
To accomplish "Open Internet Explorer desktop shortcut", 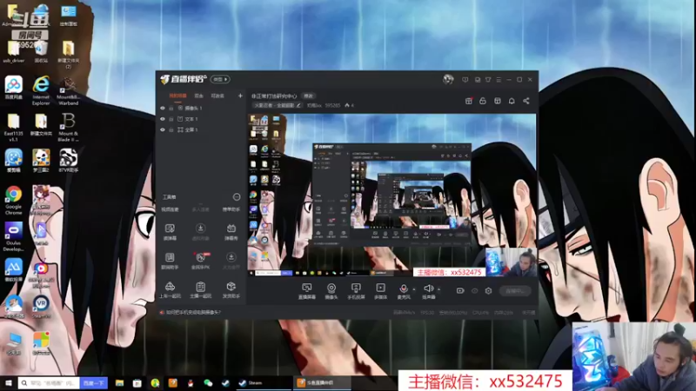I will (x=41, y=90).
